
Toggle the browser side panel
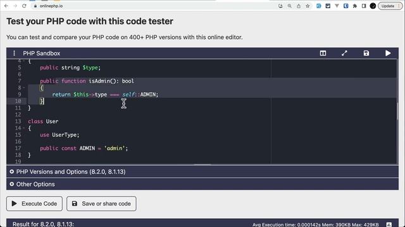point(364,6)
